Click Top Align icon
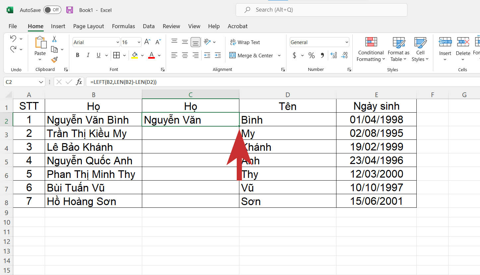Screen dimensions: 480x275 [174, 42]
